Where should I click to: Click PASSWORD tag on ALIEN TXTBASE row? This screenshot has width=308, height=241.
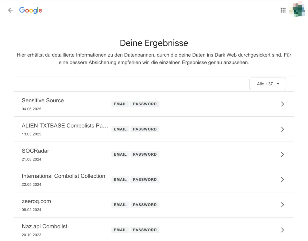pos(145,129)
